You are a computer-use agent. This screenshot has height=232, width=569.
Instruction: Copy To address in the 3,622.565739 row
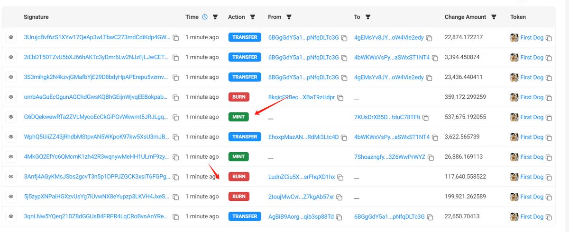435,137
